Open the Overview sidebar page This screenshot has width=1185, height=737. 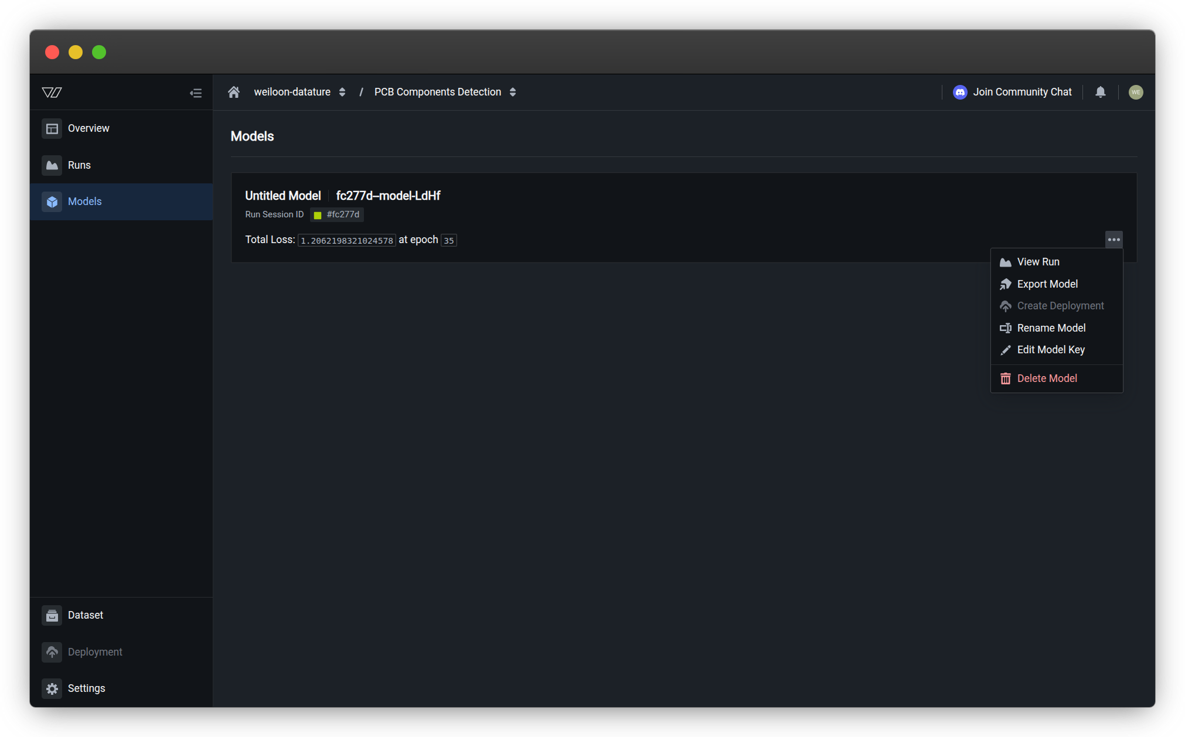pyautogui.click(x=88, y=128)
